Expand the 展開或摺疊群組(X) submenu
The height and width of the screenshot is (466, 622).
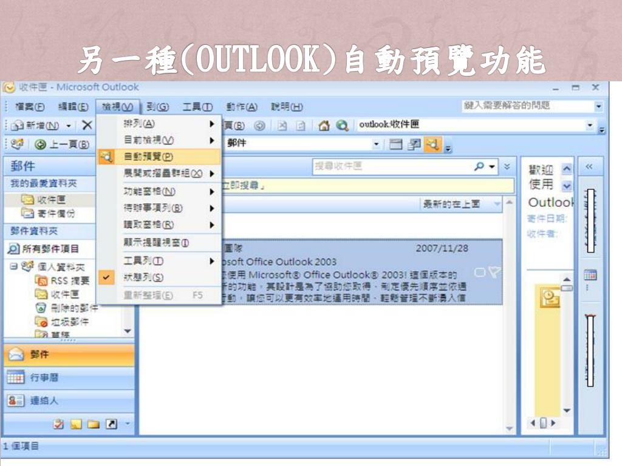pyautogui.click(x=159, y=173)
